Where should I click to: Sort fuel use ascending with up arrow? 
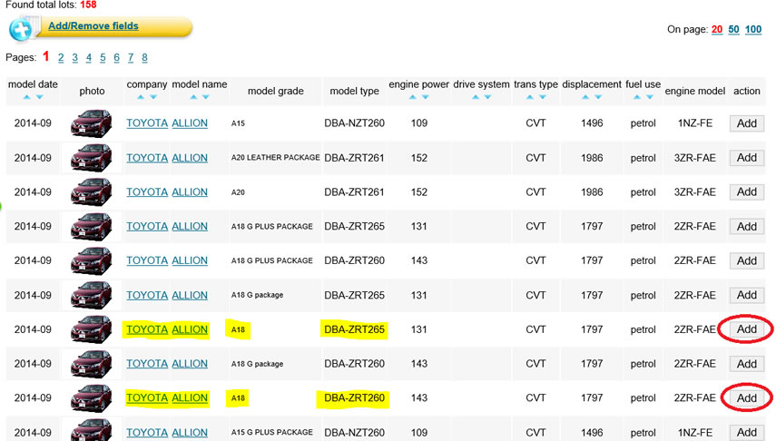637,97
